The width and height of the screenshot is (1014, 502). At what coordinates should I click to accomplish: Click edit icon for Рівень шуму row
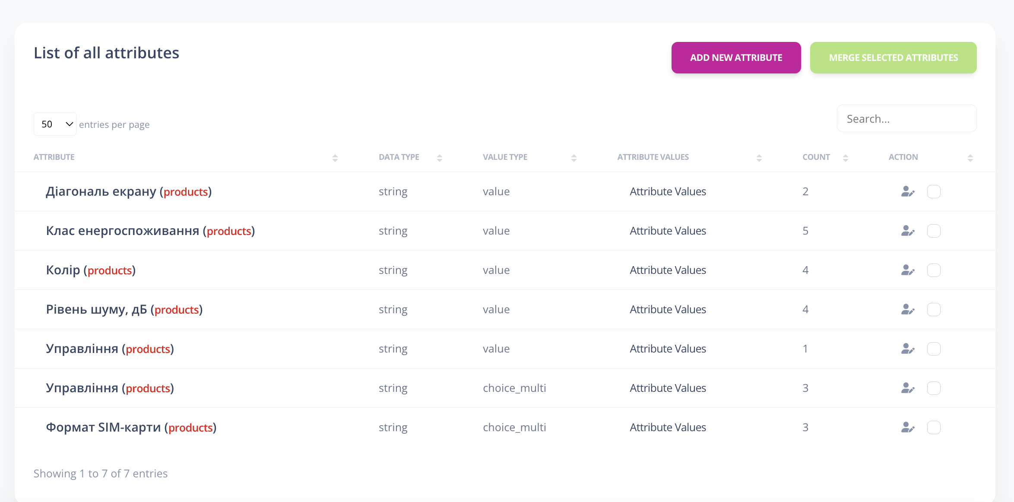tap(907, 309)
